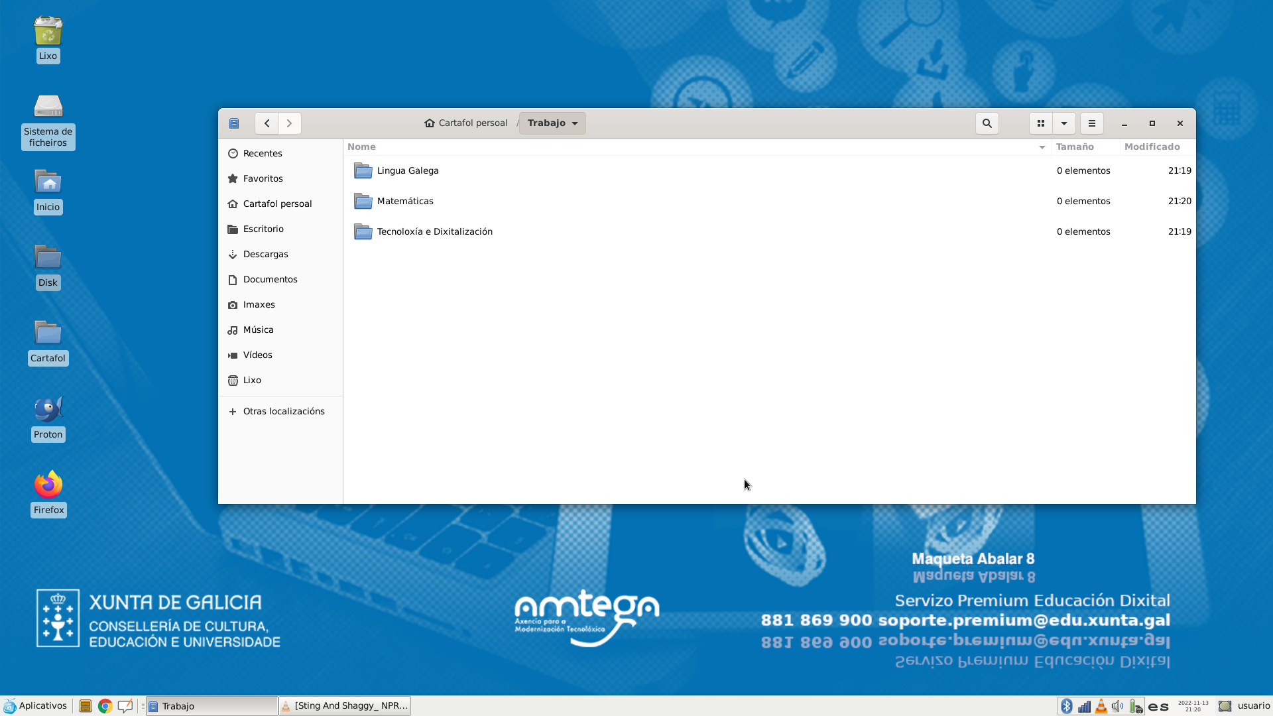The image size is (1273, 716).
Task: Click the search magnifier icon
Action: click(987, 123)
